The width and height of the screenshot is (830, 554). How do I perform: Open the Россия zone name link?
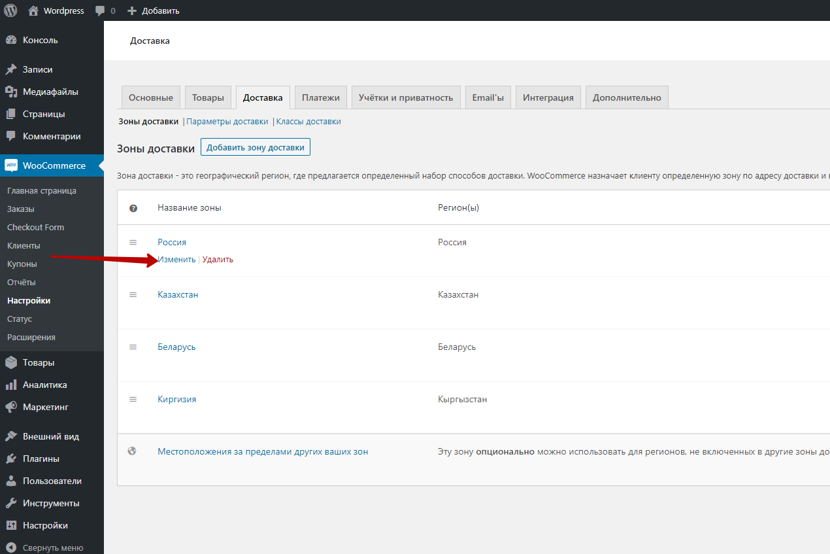tap(172, 242)
